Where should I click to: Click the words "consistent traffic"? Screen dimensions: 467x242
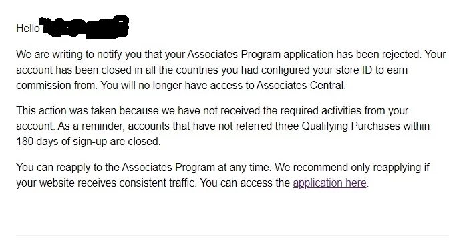tap(156, 183)
